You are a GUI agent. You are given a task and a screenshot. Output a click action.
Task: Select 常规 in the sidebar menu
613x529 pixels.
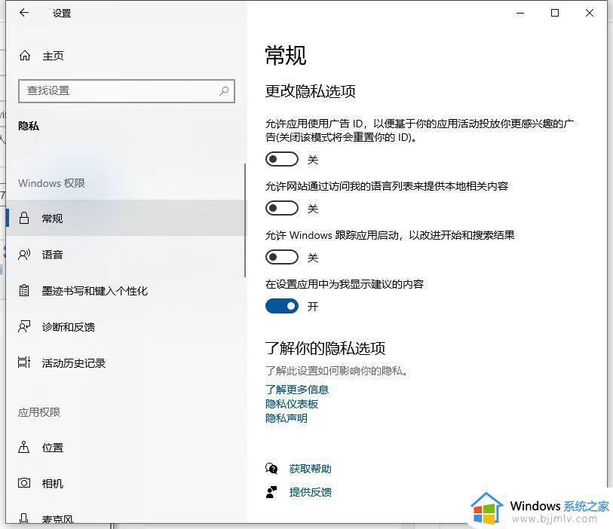click(53, 218)
